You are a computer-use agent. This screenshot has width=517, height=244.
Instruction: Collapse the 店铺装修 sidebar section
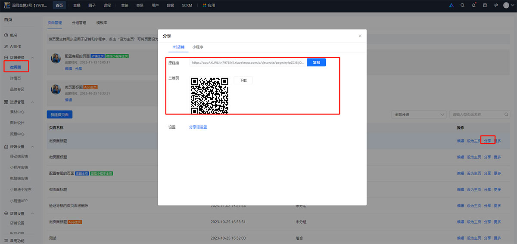(33, 58)
